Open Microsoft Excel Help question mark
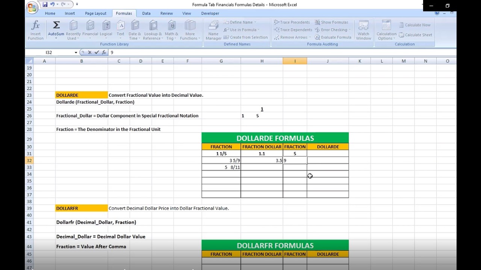The image size is (481, 270). (437, 13)
